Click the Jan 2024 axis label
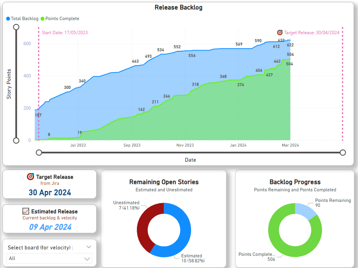The height and width of the screenshot is (268, 358). pyautogui.click(x=238, y=145)
